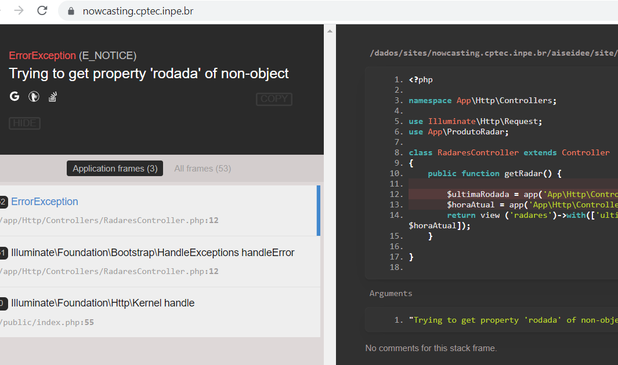The width and height of the screenshot is (618, 365).
Task: Click the use App\ProdutoRadar line
Action: pyautogui.click(x=459, y=132)
